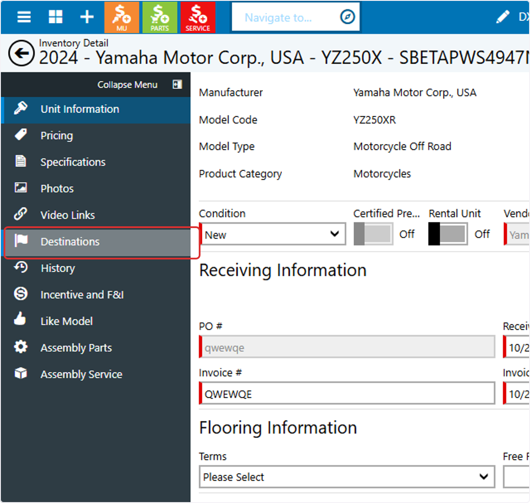Click the Collapse Menu text

click(128, 84)
